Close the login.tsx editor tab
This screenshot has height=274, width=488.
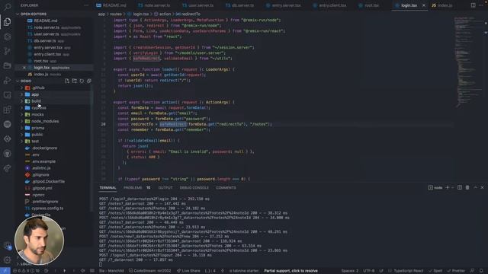tap(424, 5)
